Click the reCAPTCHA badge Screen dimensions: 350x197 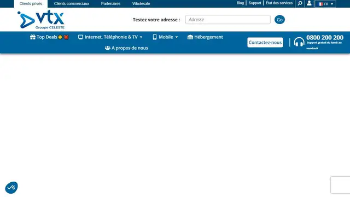(x=340, y=185)
